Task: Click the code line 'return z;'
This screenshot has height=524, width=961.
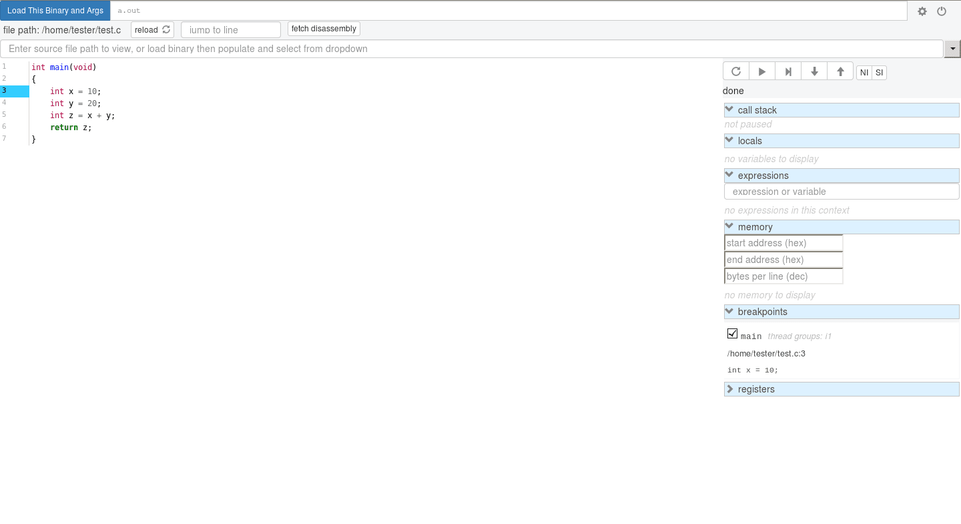Action: pyautogui.click(x=71, y=127)
